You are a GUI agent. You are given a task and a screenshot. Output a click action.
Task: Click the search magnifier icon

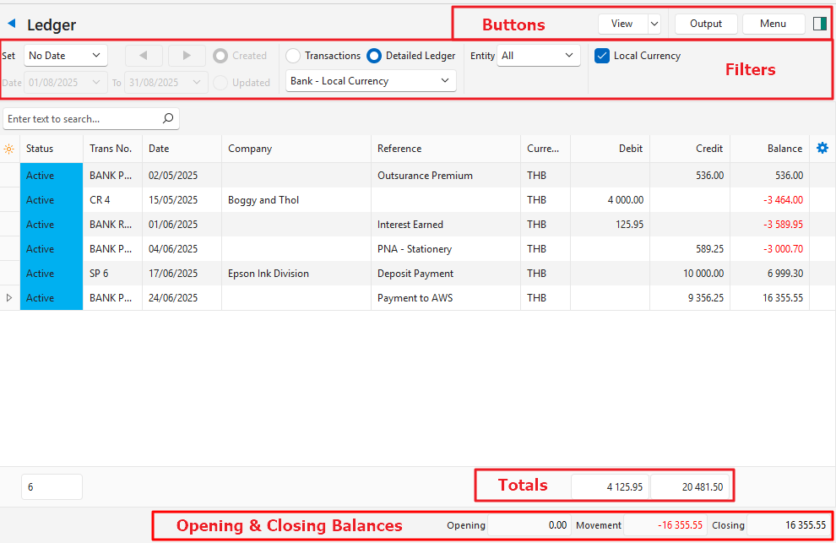(x=167, y=119)
